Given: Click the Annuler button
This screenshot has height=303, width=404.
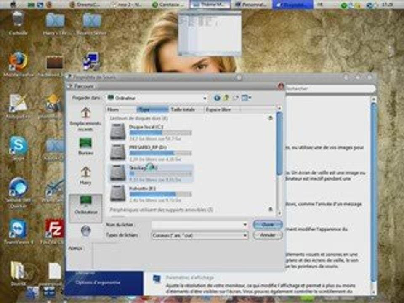Looking at the screenshot, I should click(x=268, y=235).
